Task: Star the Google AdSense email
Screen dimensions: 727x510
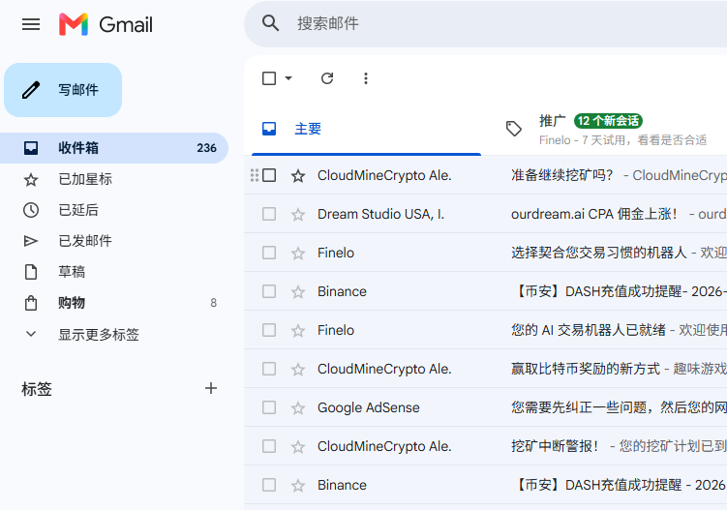Action: click(298, 408)
